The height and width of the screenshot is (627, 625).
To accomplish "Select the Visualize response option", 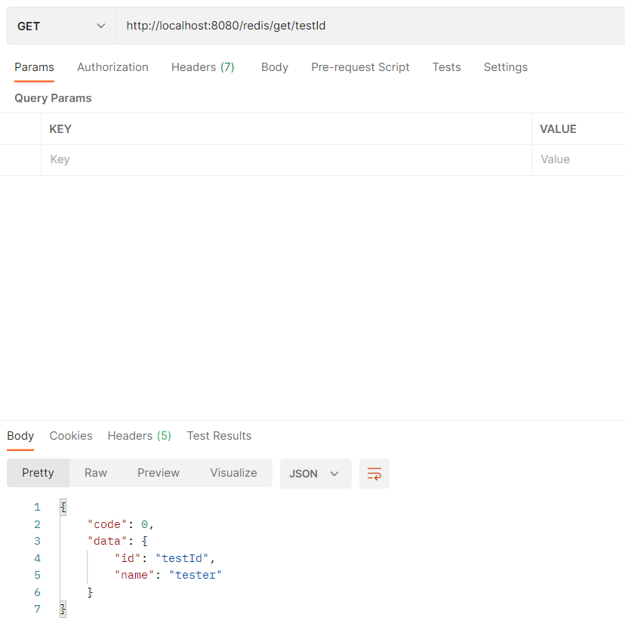I will coord(233,472).
